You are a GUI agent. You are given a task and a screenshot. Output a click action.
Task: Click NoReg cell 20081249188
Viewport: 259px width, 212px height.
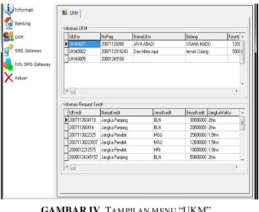(116, 59)
